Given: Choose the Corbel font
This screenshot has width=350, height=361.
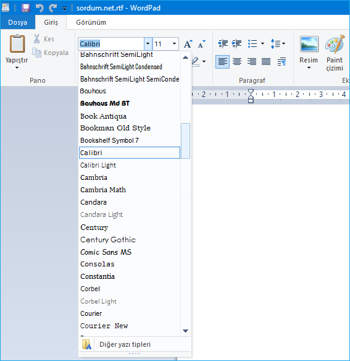Looking at the screenshot, I should point(130,289).
